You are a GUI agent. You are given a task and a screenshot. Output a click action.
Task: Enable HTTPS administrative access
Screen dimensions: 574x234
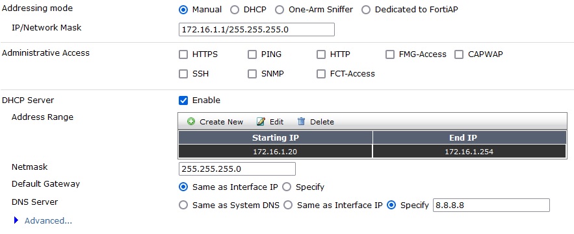pos(183,54)
